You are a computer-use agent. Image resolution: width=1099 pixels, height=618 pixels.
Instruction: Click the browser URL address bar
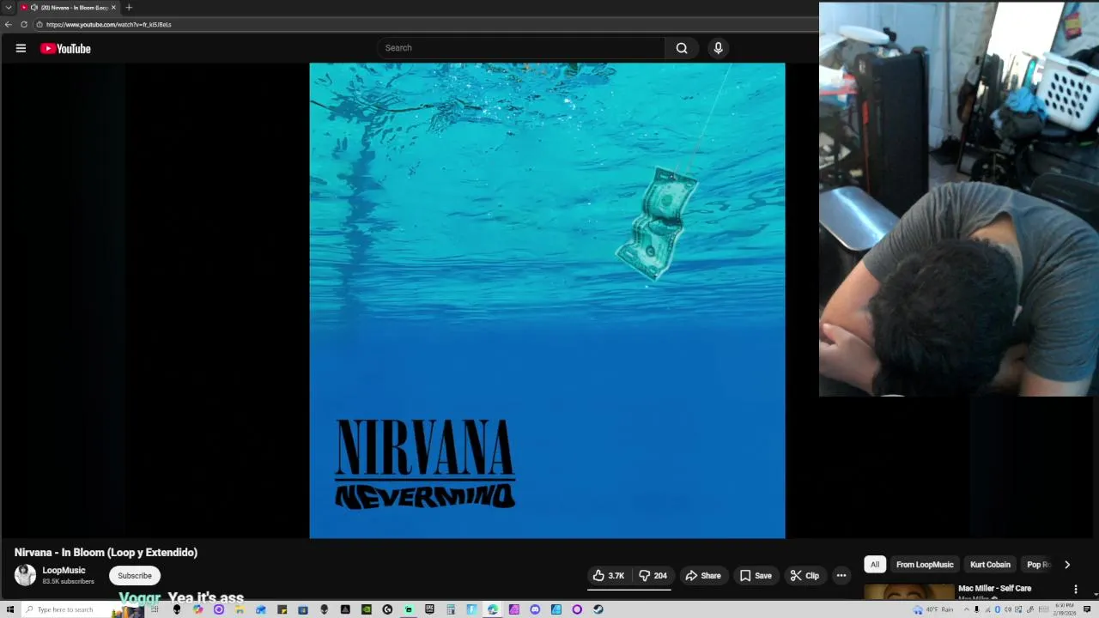425,24
